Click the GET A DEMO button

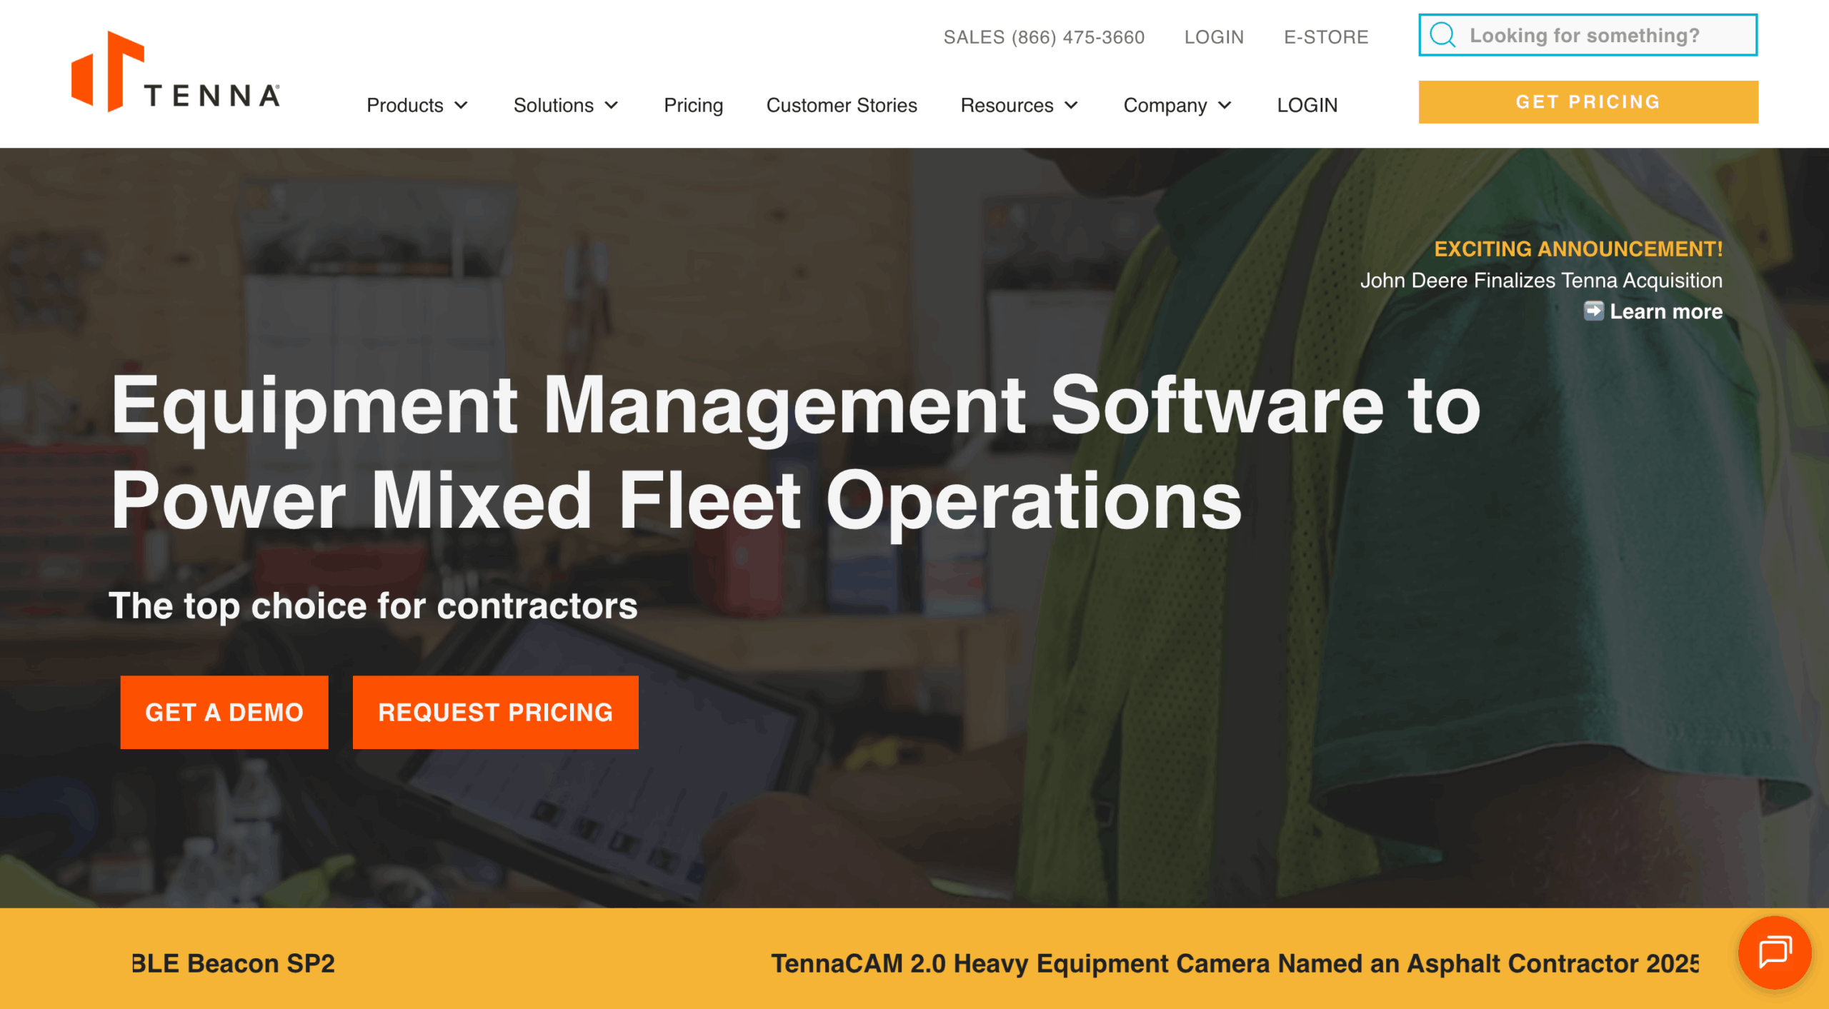coord(224,712)
